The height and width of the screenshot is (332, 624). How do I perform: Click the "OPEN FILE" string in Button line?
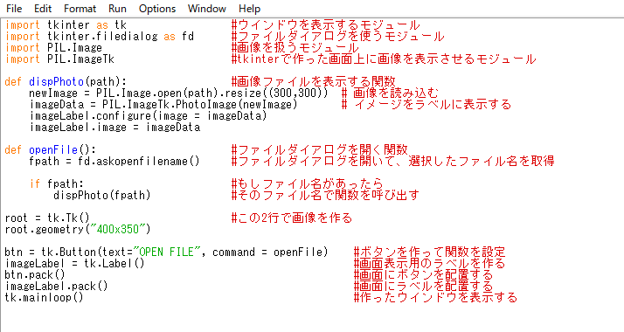pos(166,252)
